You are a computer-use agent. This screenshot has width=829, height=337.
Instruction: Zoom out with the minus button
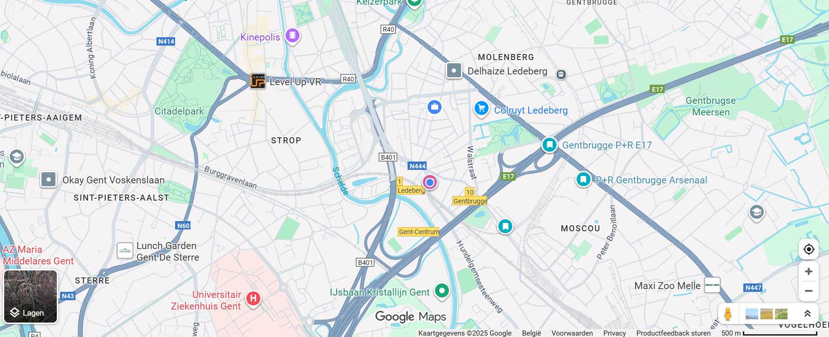click(809, 291)
